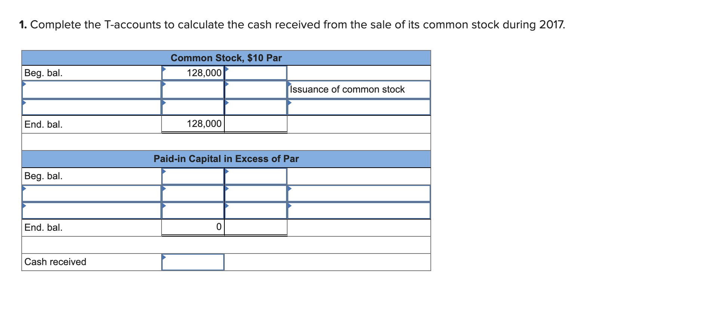Click the empty cell beside Paid-in Capital Beg. bal.
703x317 pixels.
(x=193, y=175)
